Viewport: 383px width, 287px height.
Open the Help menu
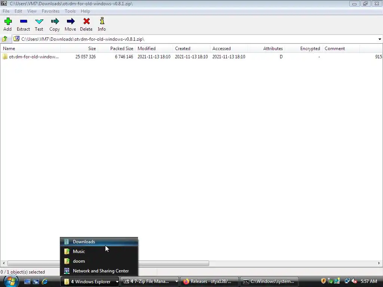(85, 11)
